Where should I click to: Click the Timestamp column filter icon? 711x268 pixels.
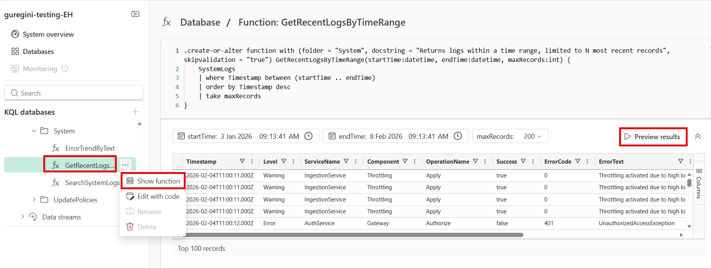pos(242,161)
